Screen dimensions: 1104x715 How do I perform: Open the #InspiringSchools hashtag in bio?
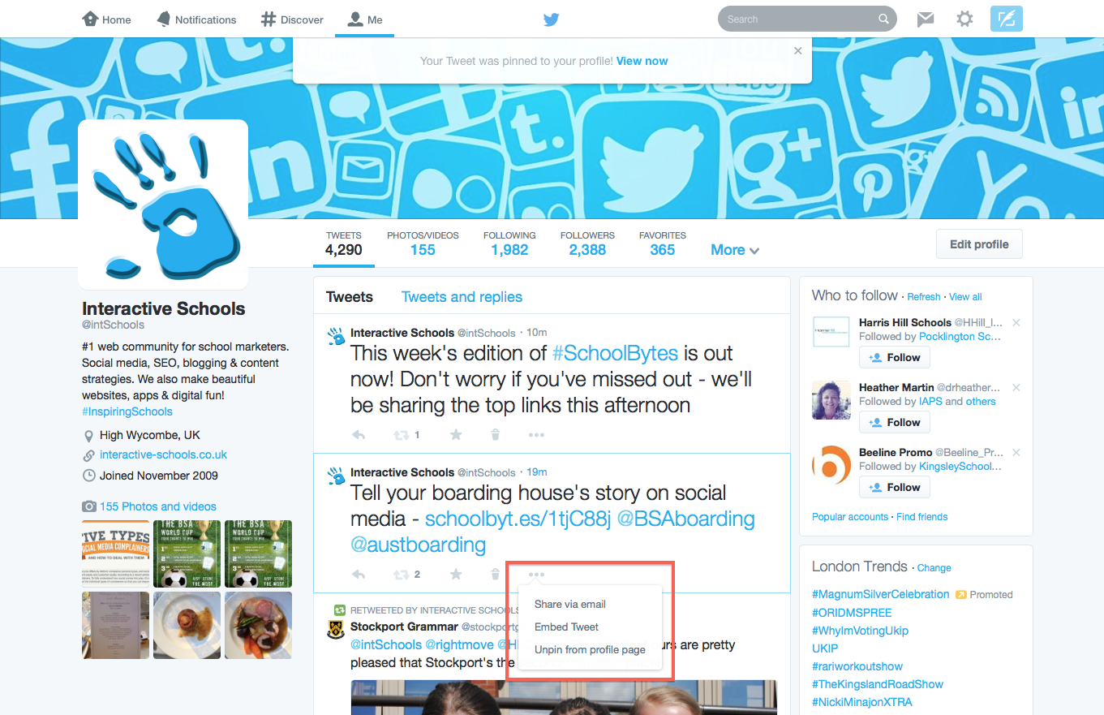tap(127, 411)
